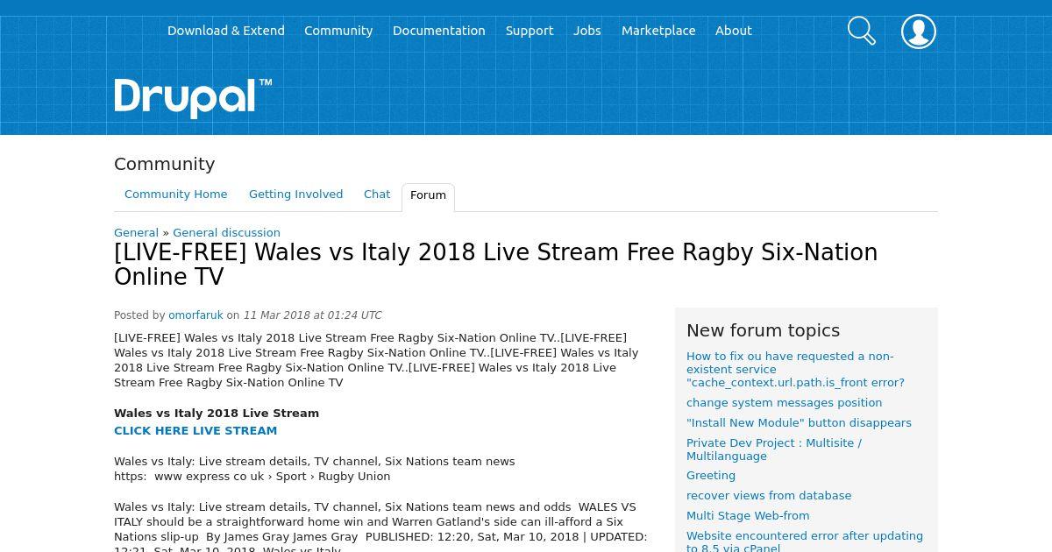The height and width of the screenshot is (552, 1052).
Task: Select the Forum tab
Action: coord(428,196)
